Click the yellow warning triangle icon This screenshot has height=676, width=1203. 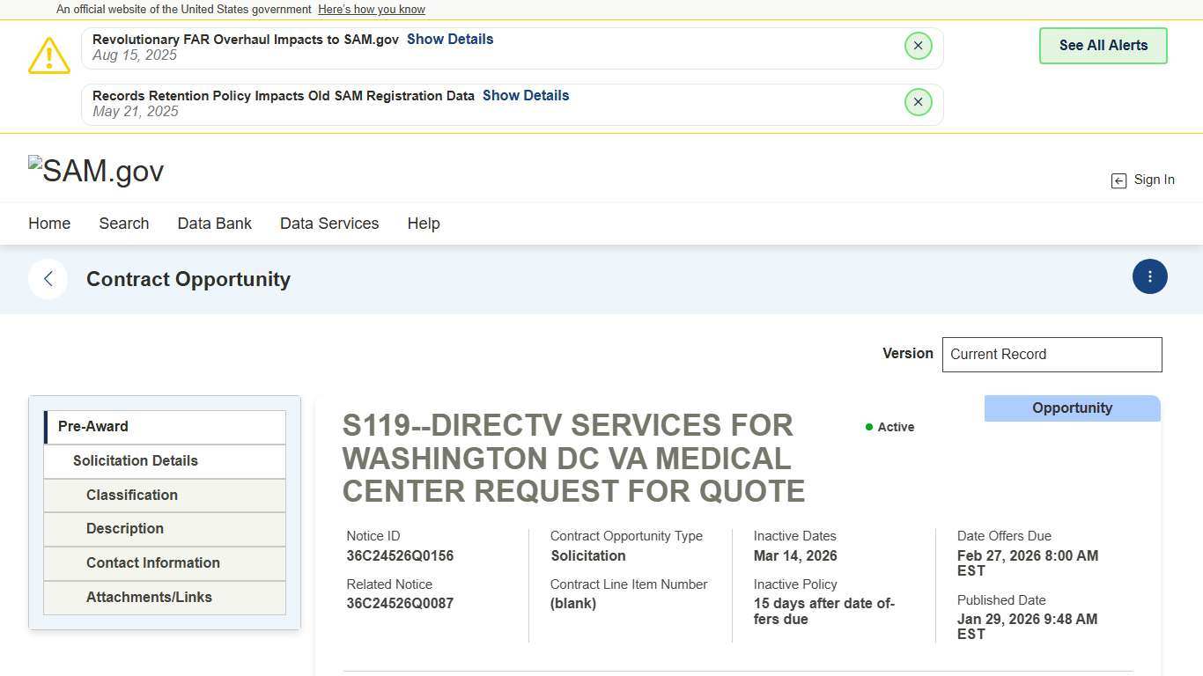coord(49,55)
